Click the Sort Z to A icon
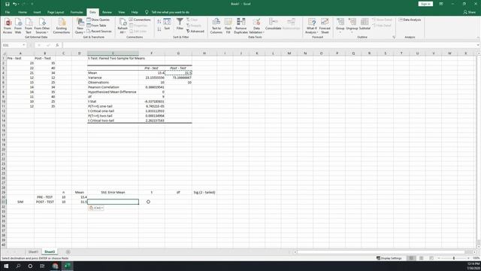Image resolution: width=481 pixels, height=271 pixels. coord(159,29)
